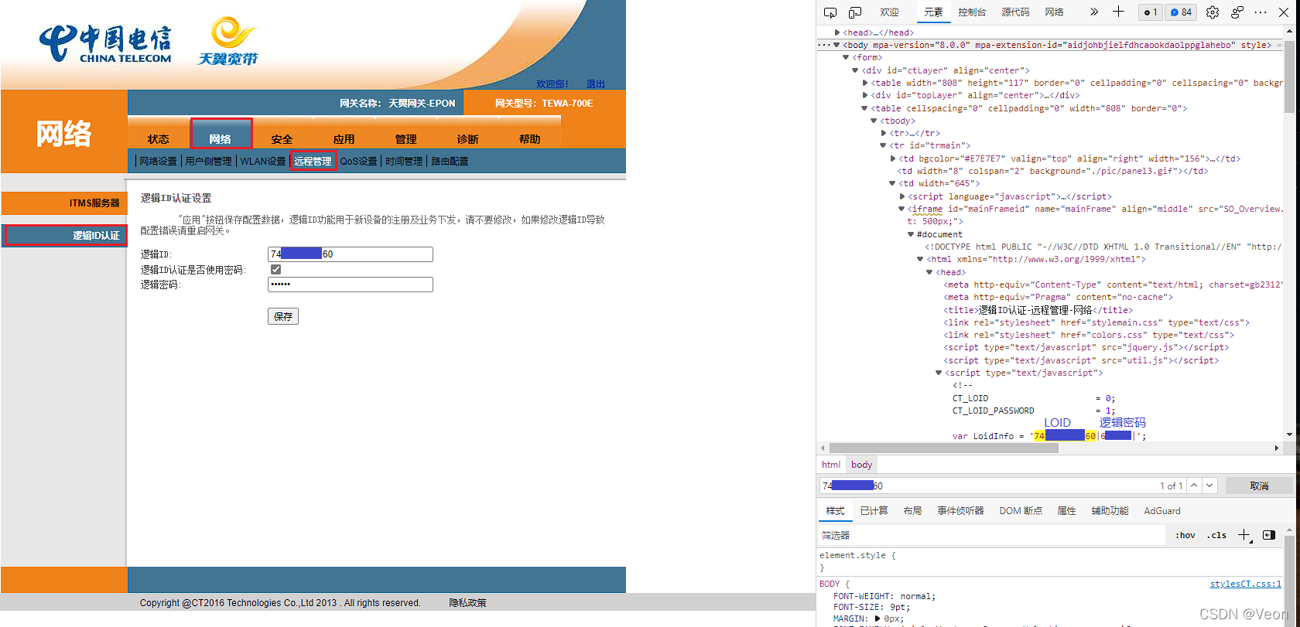Collapse the tbody node
This screenshot has width=1300, height=627.
tap(874, 121)
